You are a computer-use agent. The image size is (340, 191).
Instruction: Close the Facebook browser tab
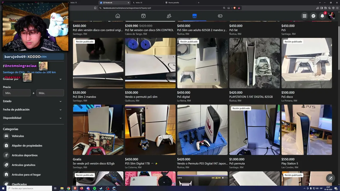tap(128, 3)
